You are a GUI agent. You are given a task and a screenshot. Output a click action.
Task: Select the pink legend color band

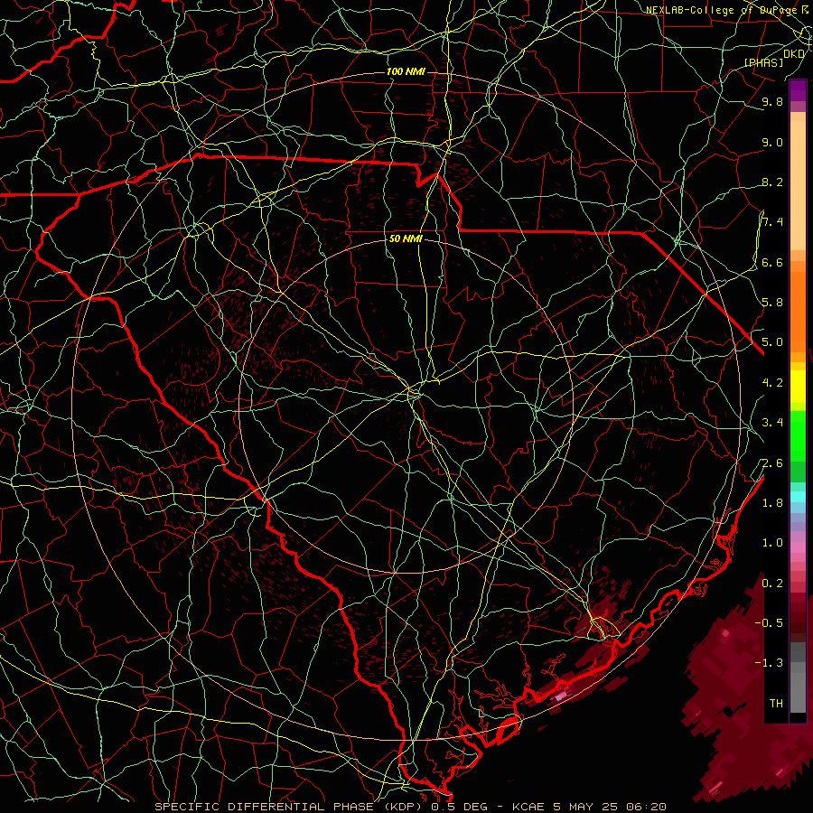click(x=798, y=547)
